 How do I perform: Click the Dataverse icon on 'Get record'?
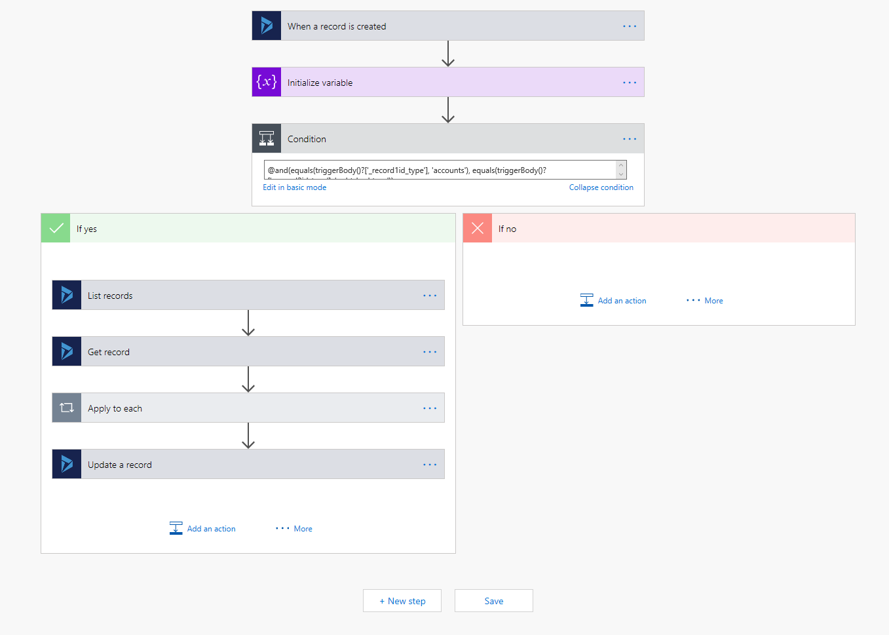pos(66,351)
